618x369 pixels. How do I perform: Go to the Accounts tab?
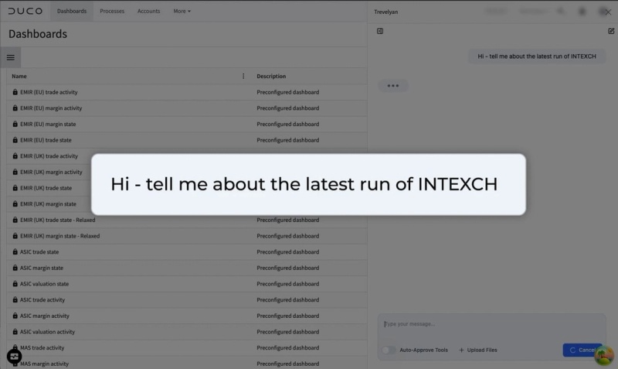[148, 11]
